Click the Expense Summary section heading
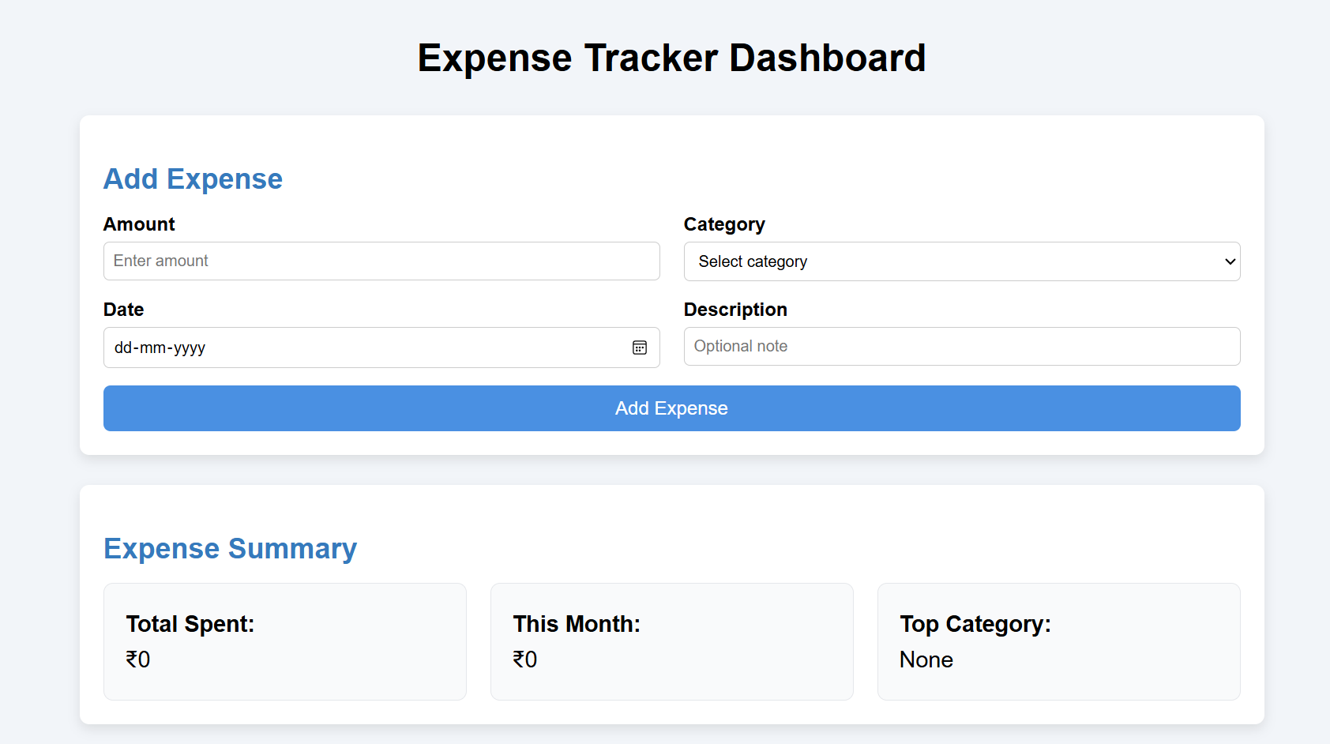The width and height of the screenshot is (1330, 744). click(230, 549)
